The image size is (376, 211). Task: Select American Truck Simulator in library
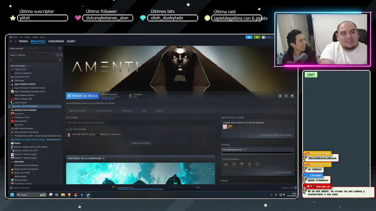click(x=26, y=110)
